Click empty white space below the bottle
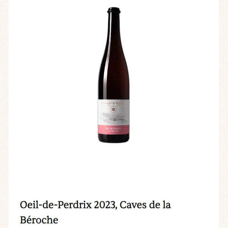The width and height of the screenshot is (228, 228). click(x=114, y=169)
